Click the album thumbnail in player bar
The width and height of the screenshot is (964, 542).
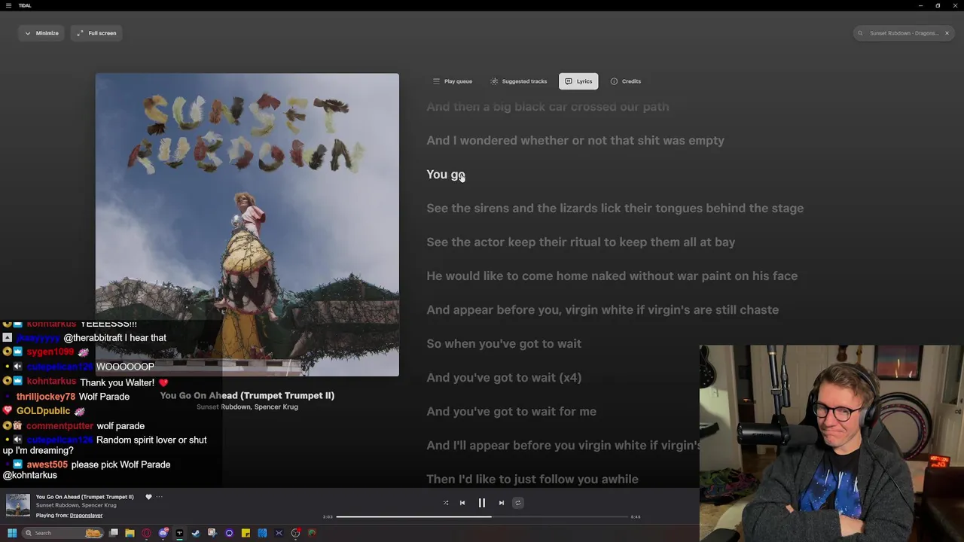18,505
